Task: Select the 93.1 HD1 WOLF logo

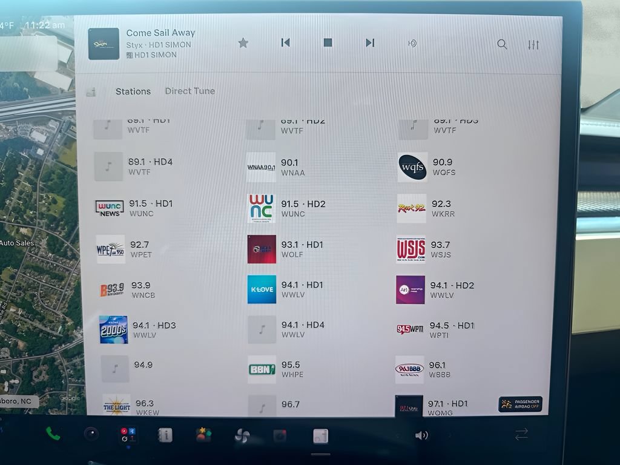Action: (x=262, y=249)
